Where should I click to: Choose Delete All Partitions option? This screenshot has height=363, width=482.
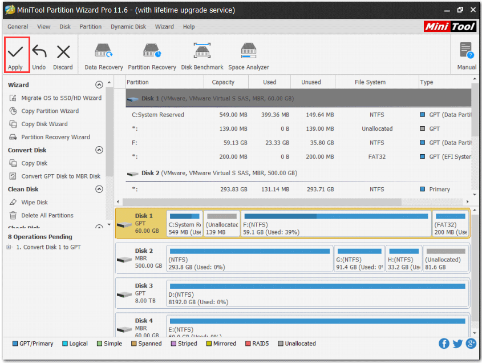pyautogui.click(x=47, y=215)
